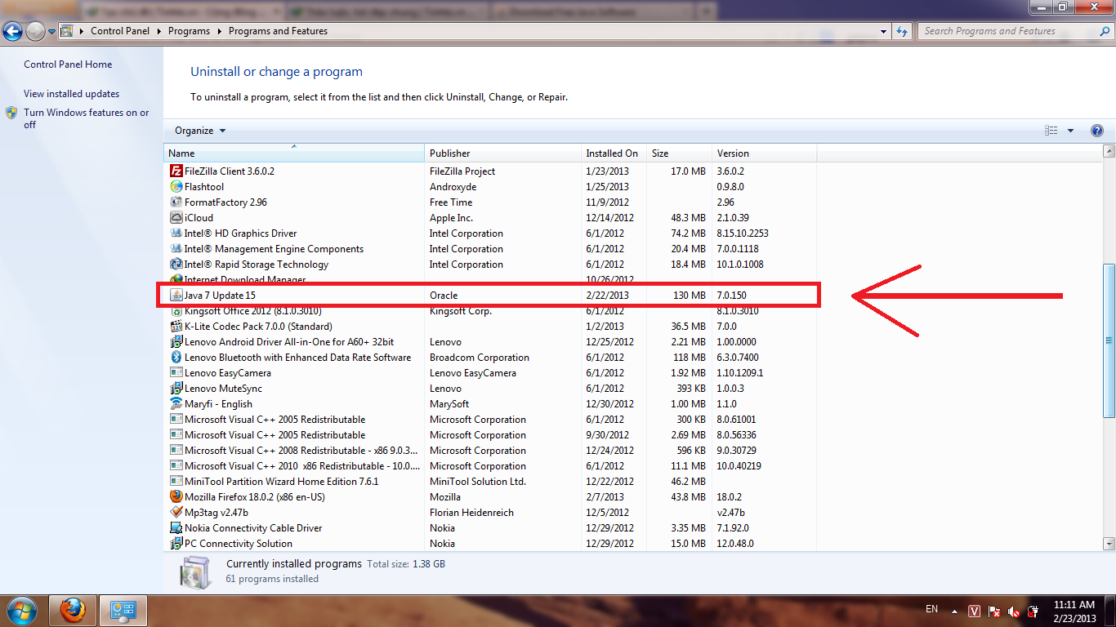Click the Control Panel taskbar button
This screenshot has height=627, width=1116.
click(123, 610)
